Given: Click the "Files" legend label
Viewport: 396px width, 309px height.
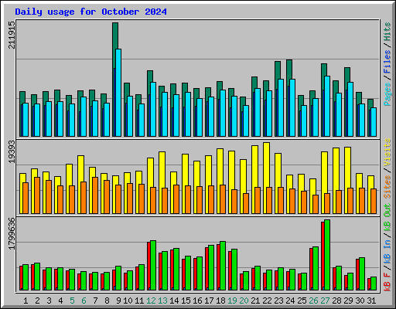Looking at the screenshot, I should tap(387, 61).
